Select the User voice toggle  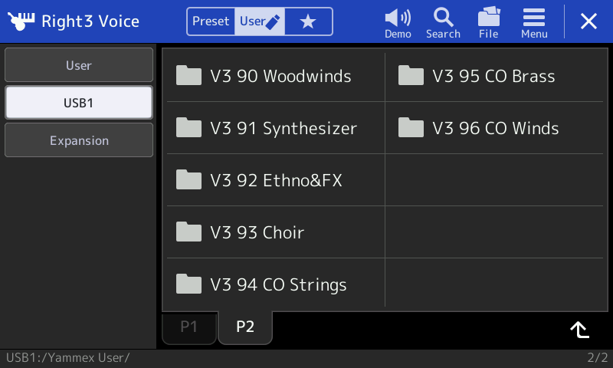pyautogui.click(x=260, y=21)
